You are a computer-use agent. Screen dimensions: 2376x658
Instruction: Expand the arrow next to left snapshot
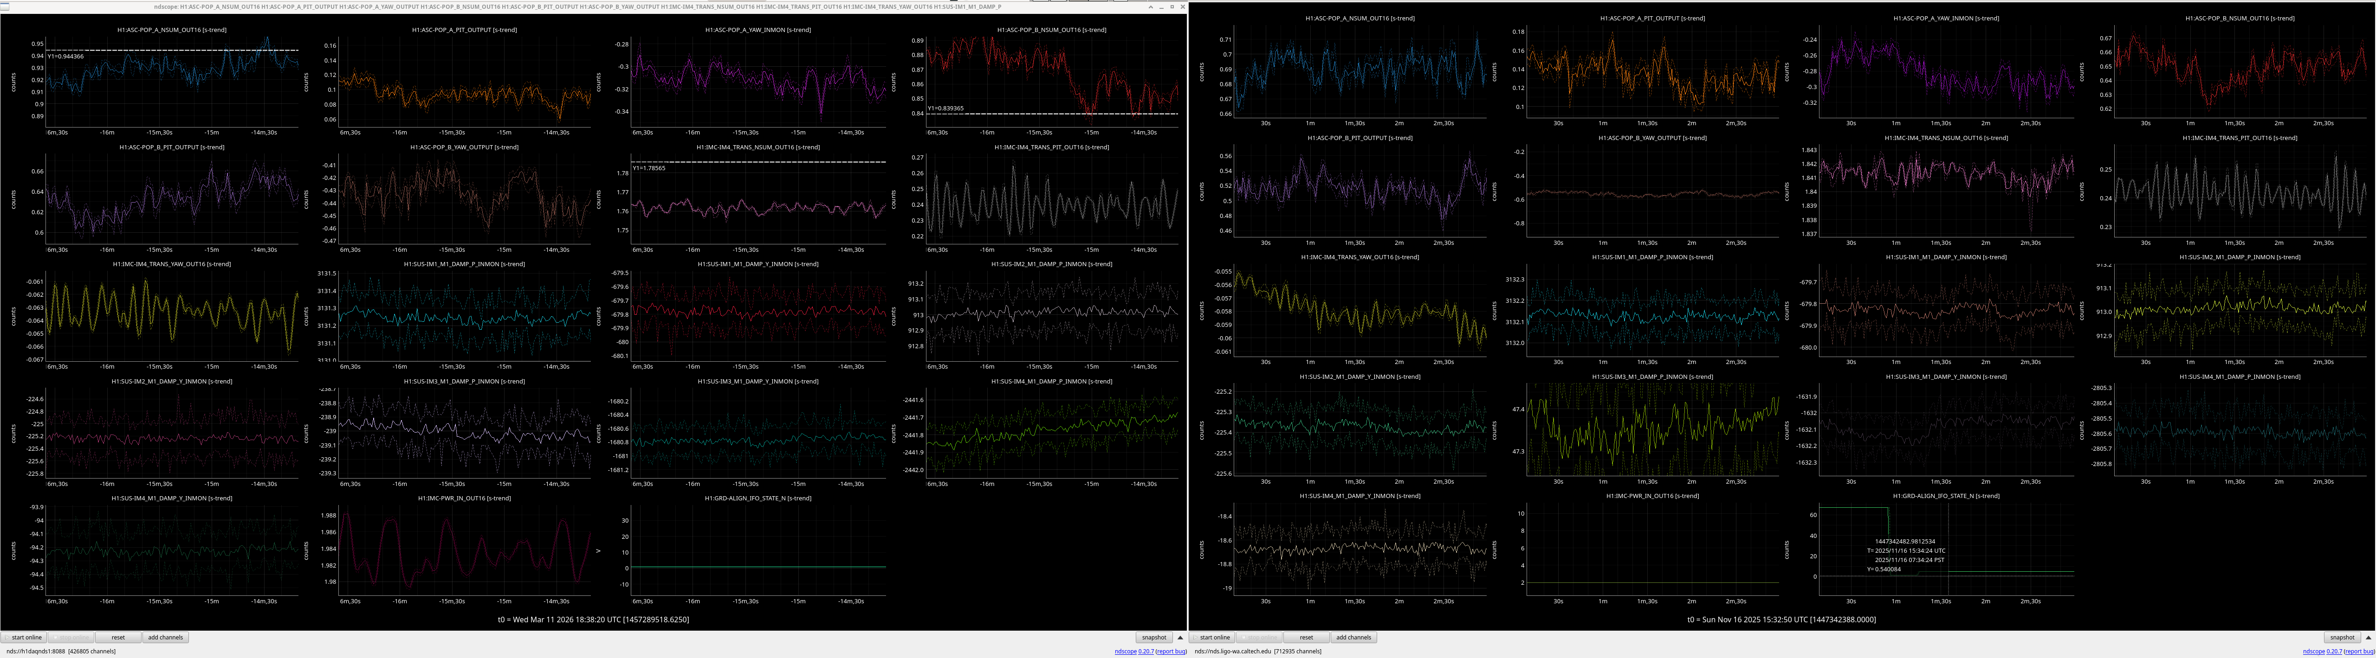pos(1180,637)
